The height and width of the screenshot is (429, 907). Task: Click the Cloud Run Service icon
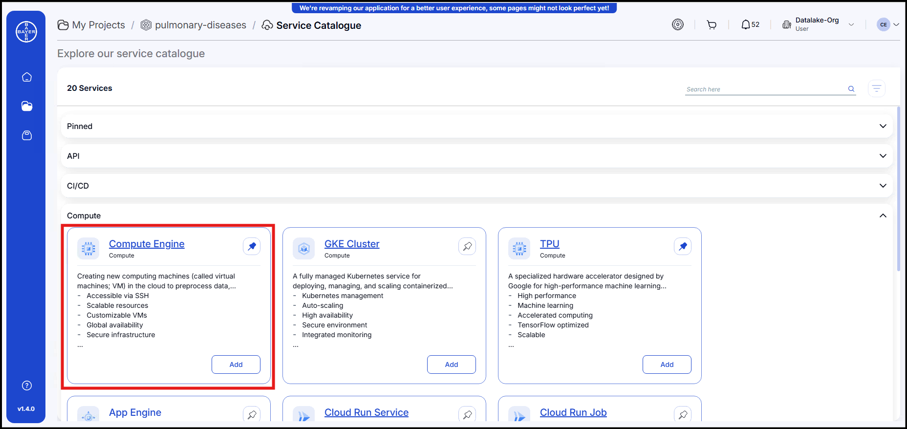[304, 415]
